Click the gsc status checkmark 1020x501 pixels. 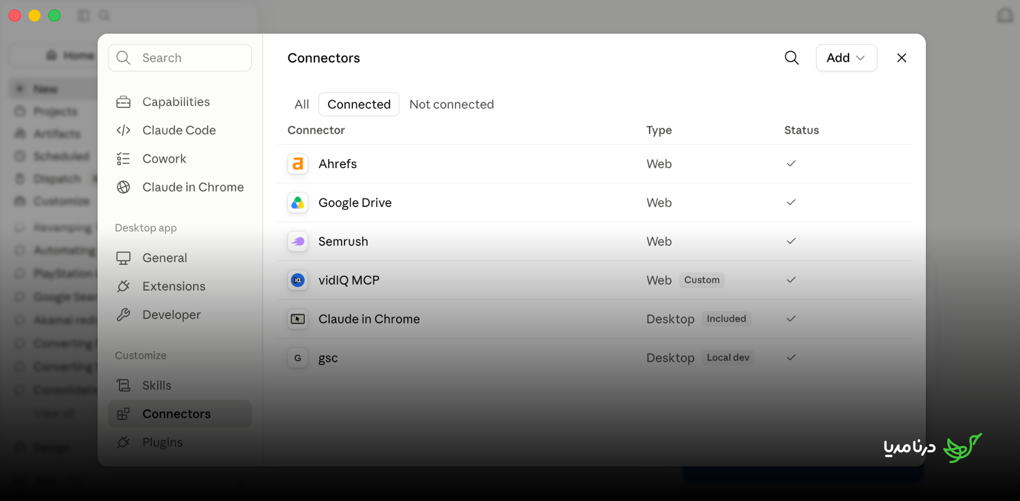(x=791, y=358)
